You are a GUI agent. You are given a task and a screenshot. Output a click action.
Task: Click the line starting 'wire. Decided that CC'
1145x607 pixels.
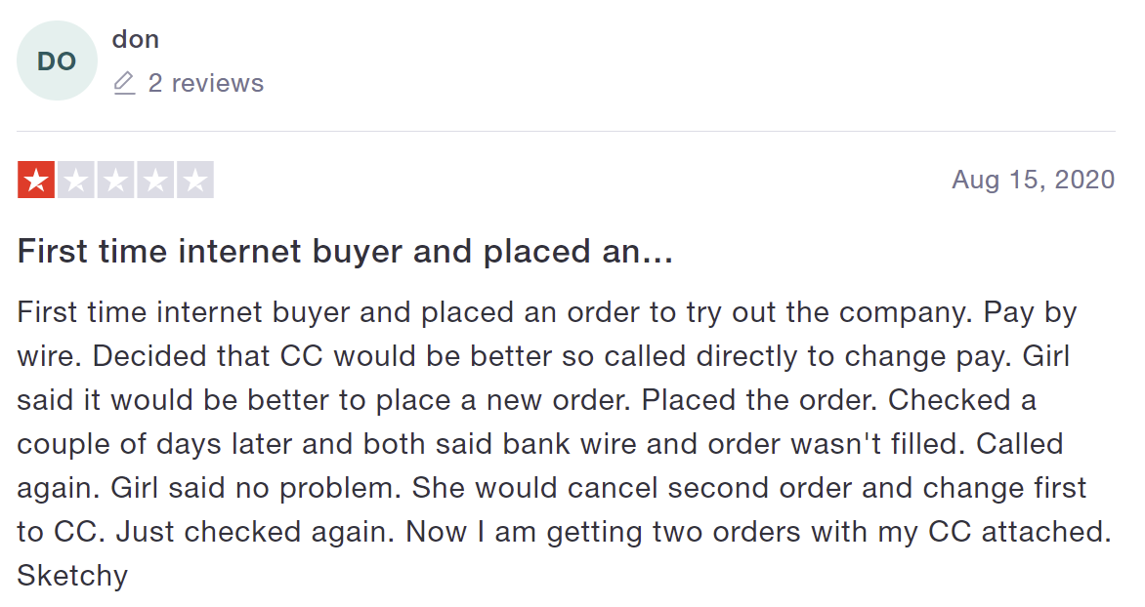coord(543,357)
